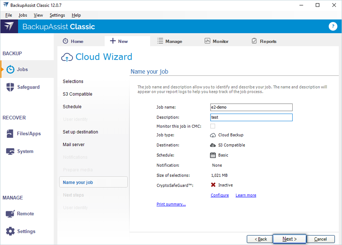Switch to the Reports tab label

(268, 41)
